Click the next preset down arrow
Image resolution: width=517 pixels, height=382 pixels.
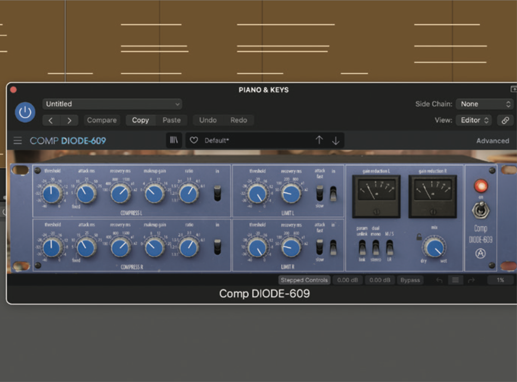pos(336,140)
